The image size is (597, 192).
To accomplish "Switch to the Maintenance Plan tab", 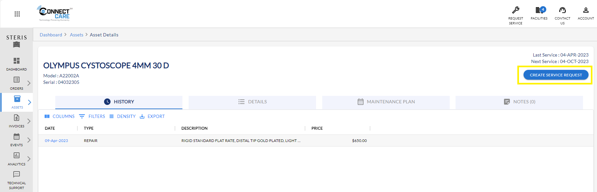I will coord(386,102).
